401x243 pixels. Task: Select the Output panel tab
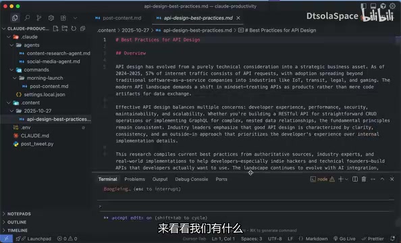[x=160, y=179]
